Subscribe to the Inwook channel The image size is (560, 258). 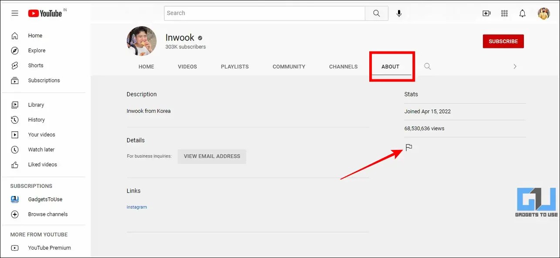point(503,41)
